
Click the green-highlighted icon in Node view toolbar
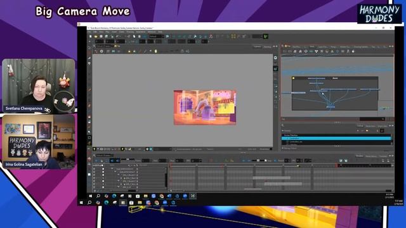click(x=311, y=51)
